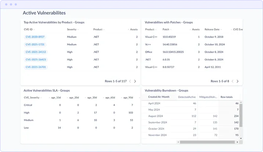The image size is (263, 152).
Task: Click release date April 12, 2011
Action: pyautogui.click(x=213, y=67)
